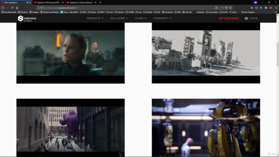279x157 pixels.
Task: Play video with yellow robot
Action: pos(206,128)
